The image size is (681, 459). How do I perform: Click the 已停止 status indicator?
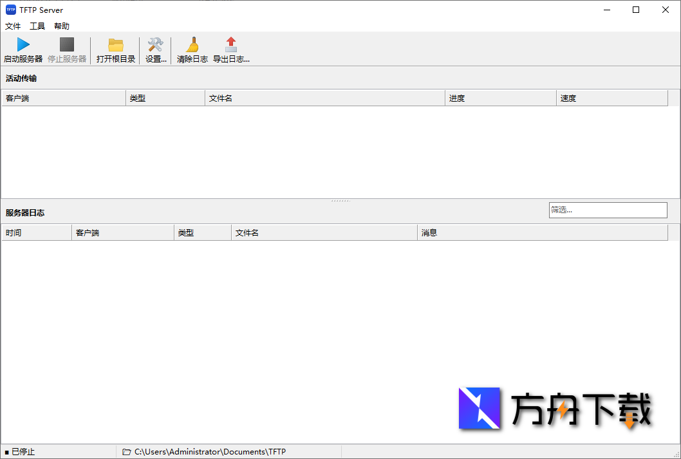point(21,451)
